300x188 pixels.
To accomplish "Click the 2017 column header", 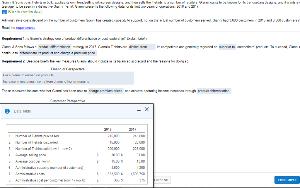I will (x=133, y=130).
